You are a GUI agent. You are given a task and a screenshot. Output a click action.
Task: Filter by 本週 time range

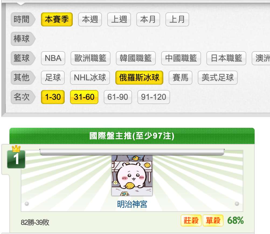click(90, 19)
